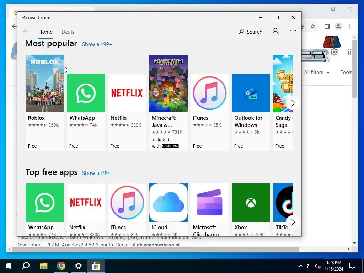Click the Store back arrow
This screenshot has width=364, height=273.
click(26, 32)
